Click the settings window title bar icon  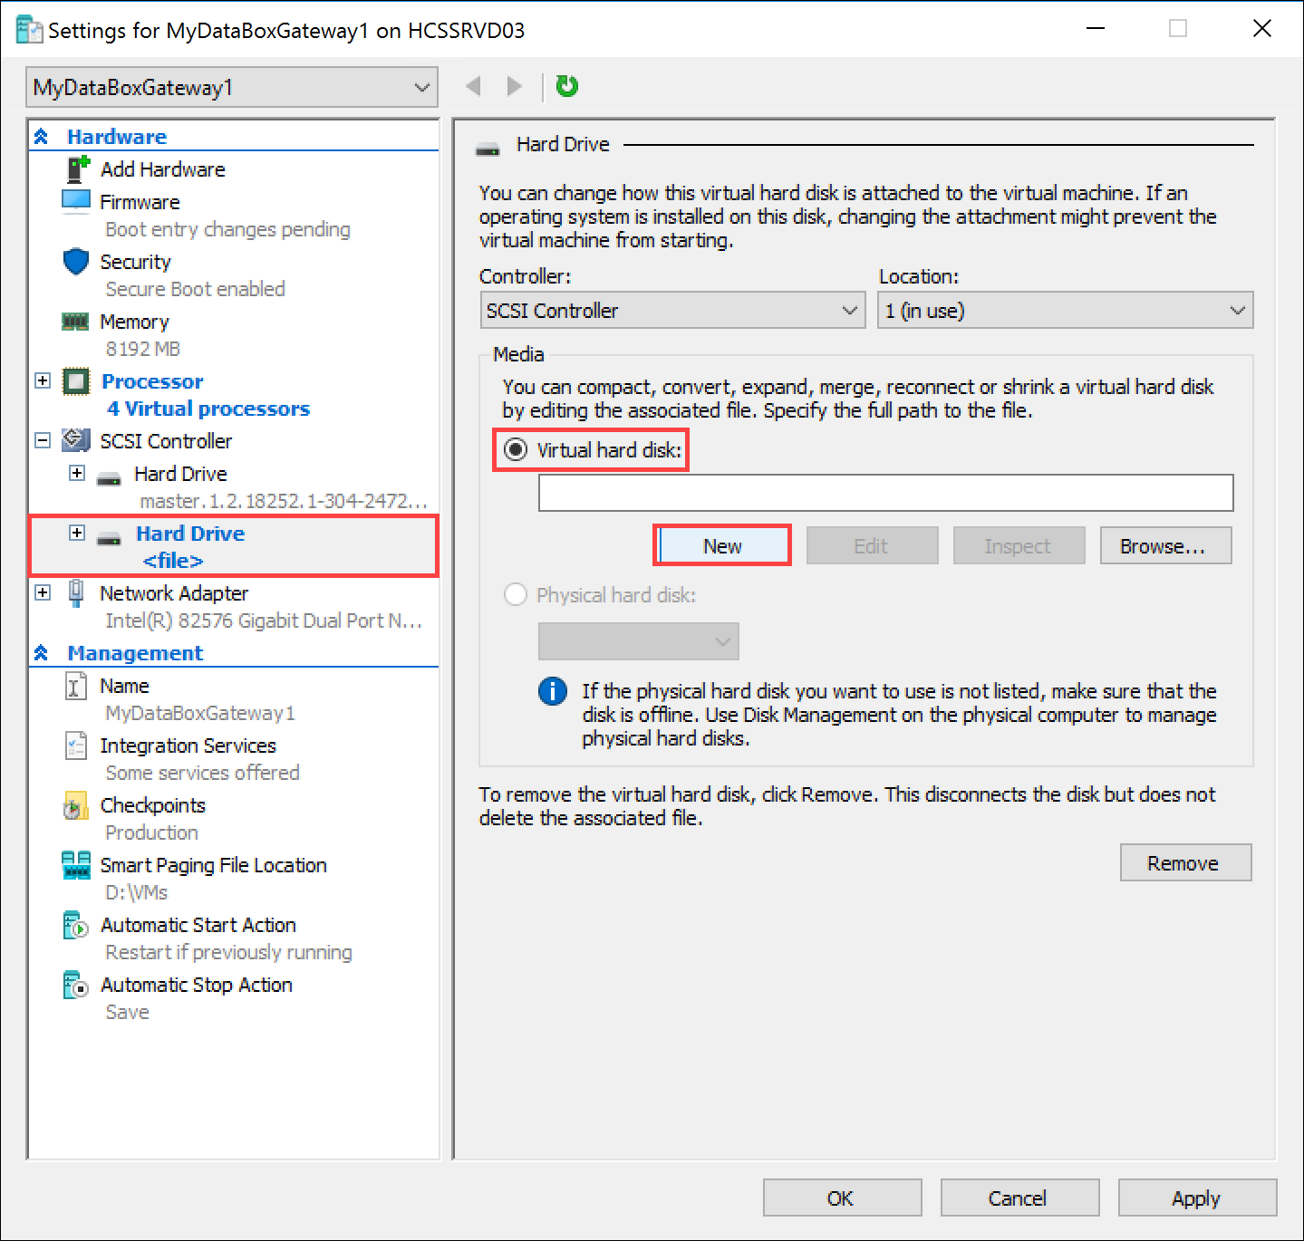coord(29,30)
